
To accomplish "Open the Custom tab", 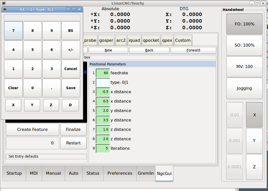I will [x=183, y=40].
